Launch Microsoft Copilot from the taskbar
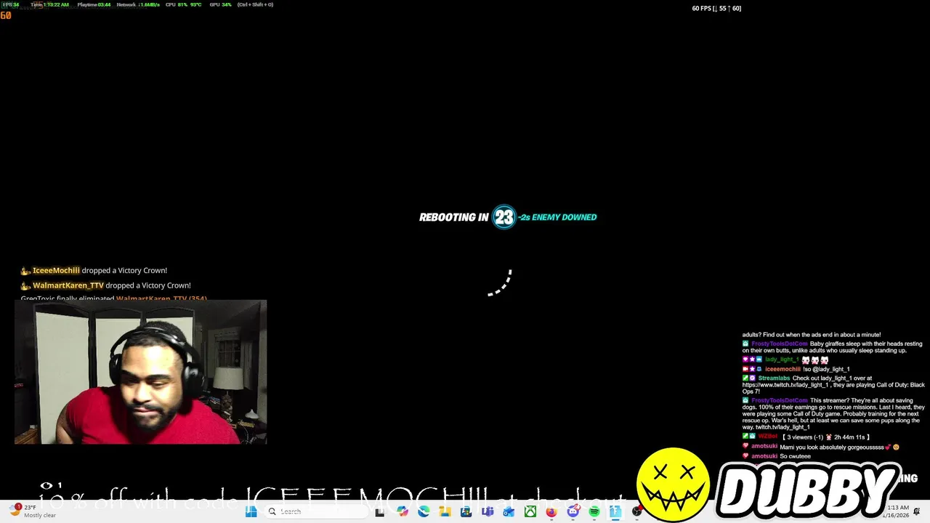The width and height of the screenshot is (930, 523). pyautogui.click(x=403, y=511)
